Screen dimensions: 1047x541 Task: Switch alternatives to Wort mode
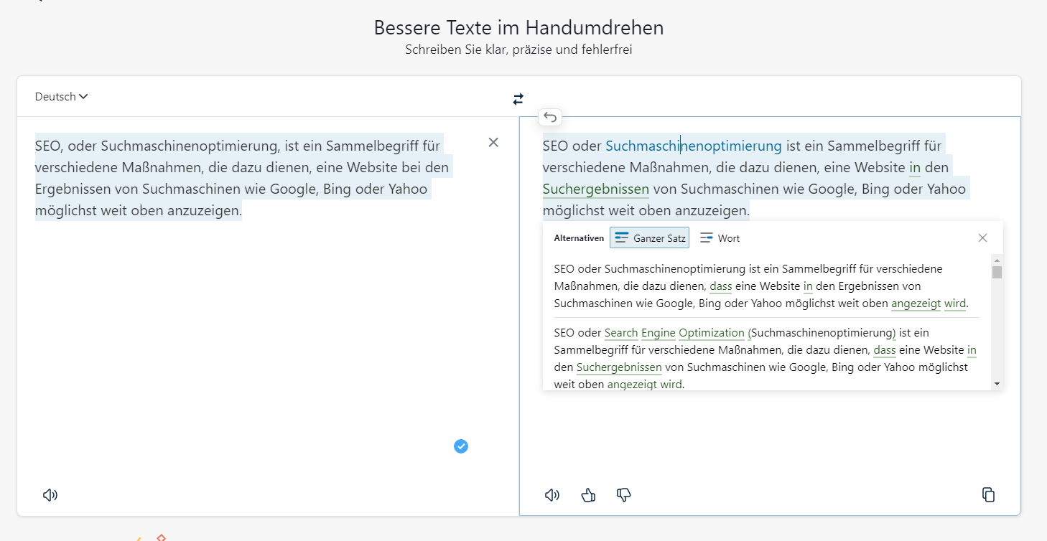[720, 238]
